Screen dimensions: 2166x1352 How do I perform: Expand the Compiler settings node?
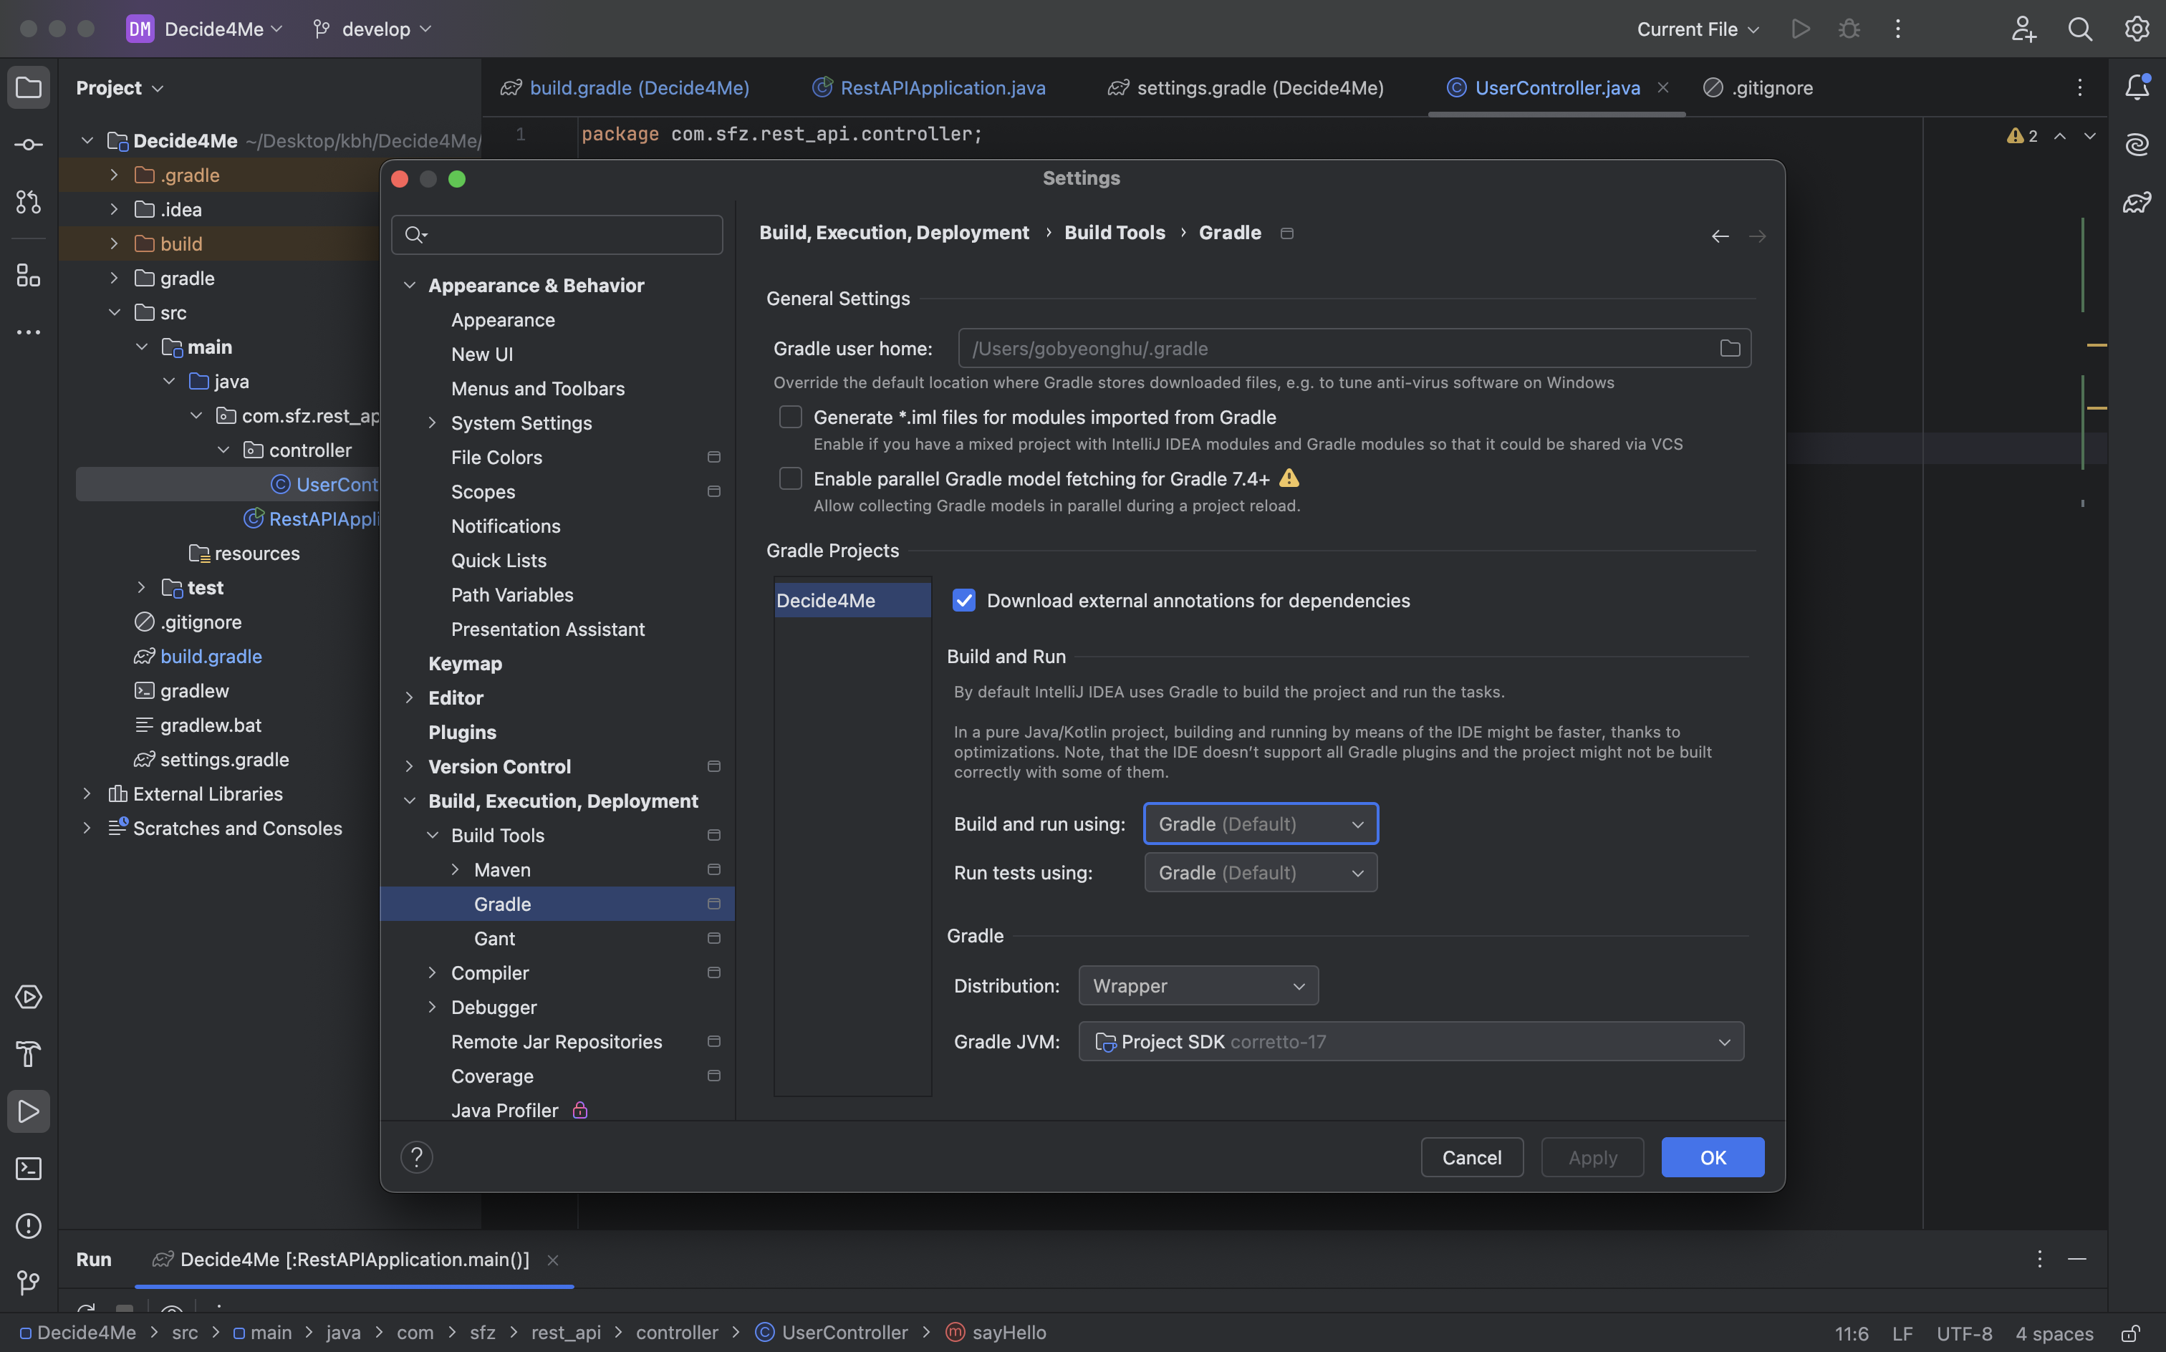[432, 973]
